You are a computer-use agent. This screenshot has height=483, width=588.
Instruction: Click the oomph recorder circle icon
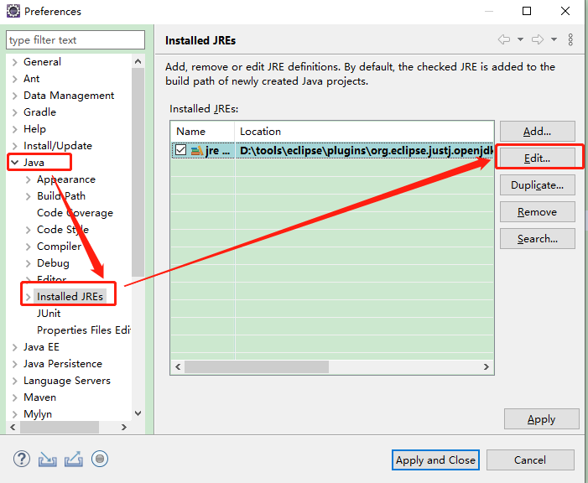[x=100, y=459]
